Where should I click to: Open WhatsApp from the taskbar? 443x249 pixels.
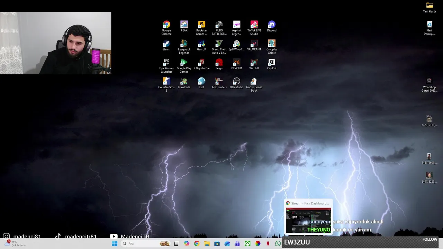(278, 243)
